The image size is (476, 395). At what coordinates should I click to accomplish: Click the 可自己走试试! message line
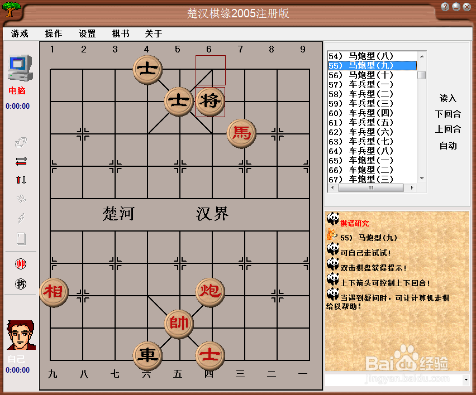[365, 253]
